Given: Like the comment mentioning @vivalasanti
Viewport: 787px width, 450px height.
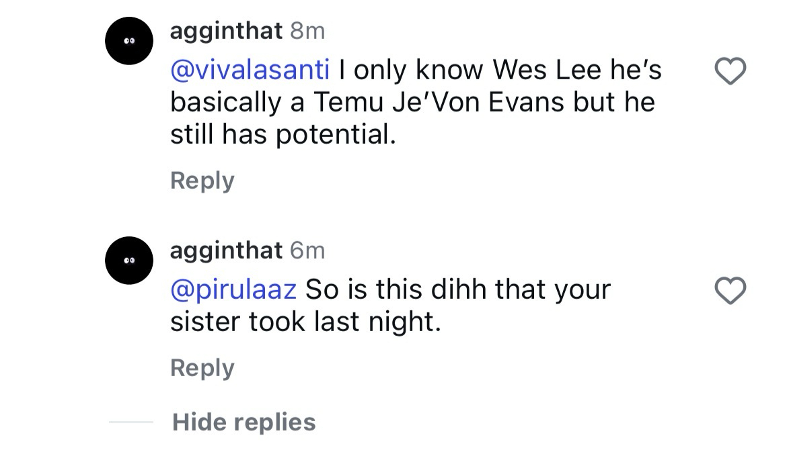Looking at the screenshot, I should pos(730,72).
